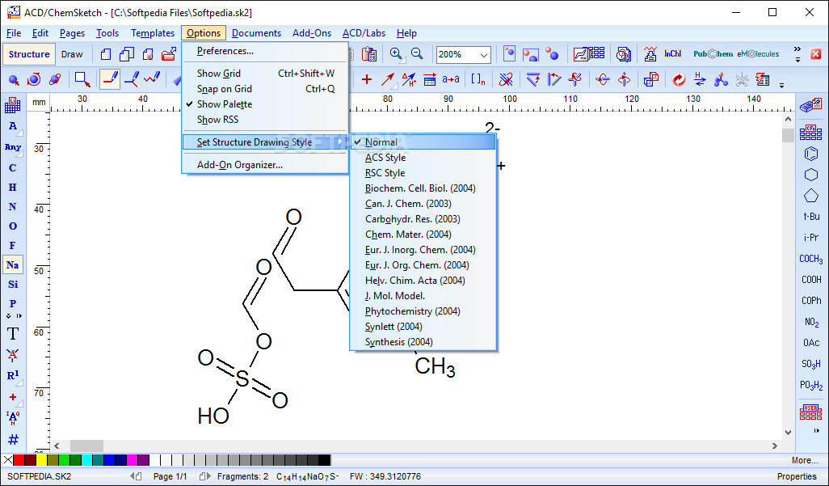Click the polymer brackets tool
This screenshot has width=829, height=486.
coord(478,80)
